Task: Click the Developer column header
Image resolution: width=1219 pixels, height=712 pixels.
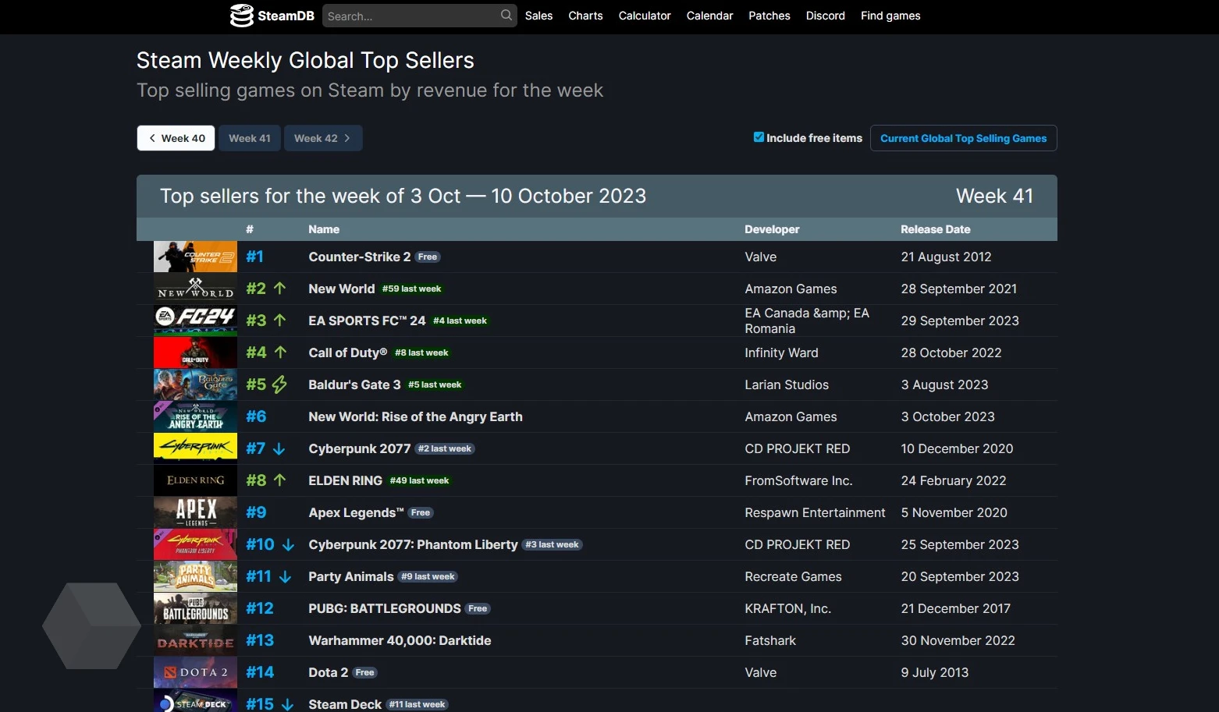Action: [772, 229]
